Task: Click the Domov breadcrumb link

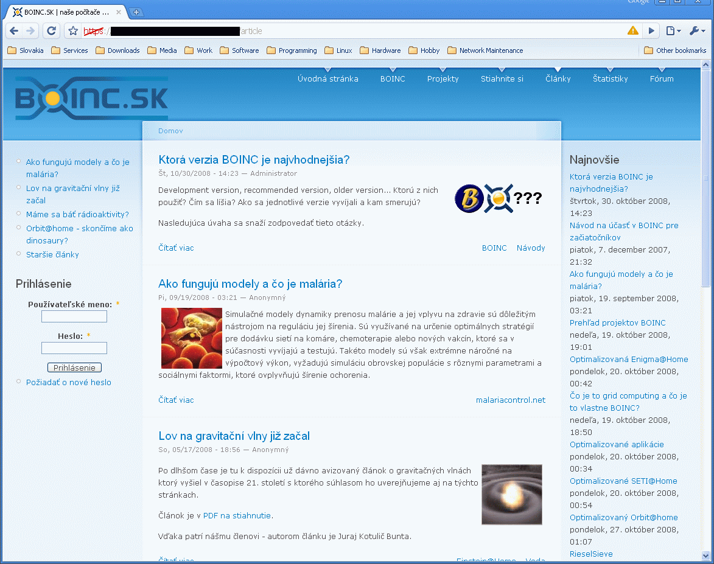Action: coord(170,131)
